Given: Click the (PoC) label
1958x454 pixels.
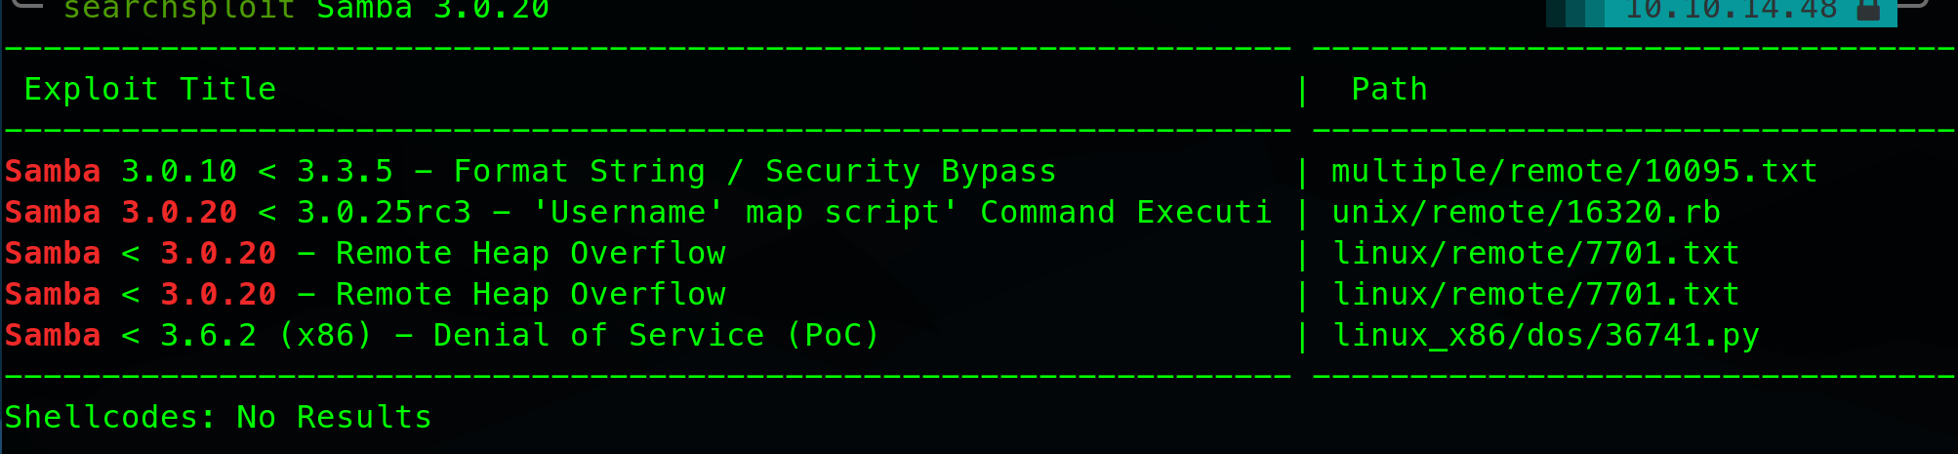Looking at the screenshot, I should 833,336.
